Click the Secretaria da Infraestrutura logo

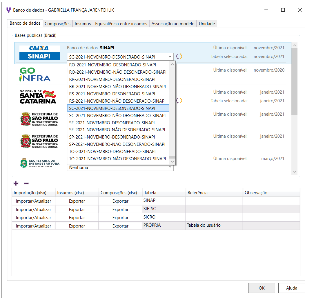(39, 163)
